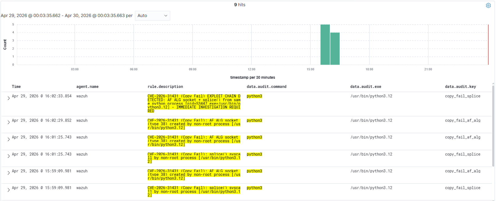Viewport: 496px width, 201px height.
Task: Click the Time column header
Action: click(16, 87)
